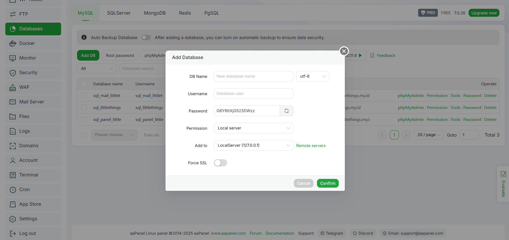Open utf-8 charset dropdown
Image resolution: width=509 pixels, height=240 pixels.
tap(313, 76)
